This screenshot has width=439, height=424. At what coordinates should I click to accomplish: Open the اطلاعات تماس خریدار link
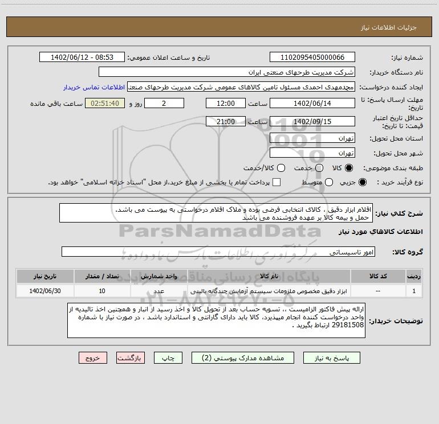point(94,87)
